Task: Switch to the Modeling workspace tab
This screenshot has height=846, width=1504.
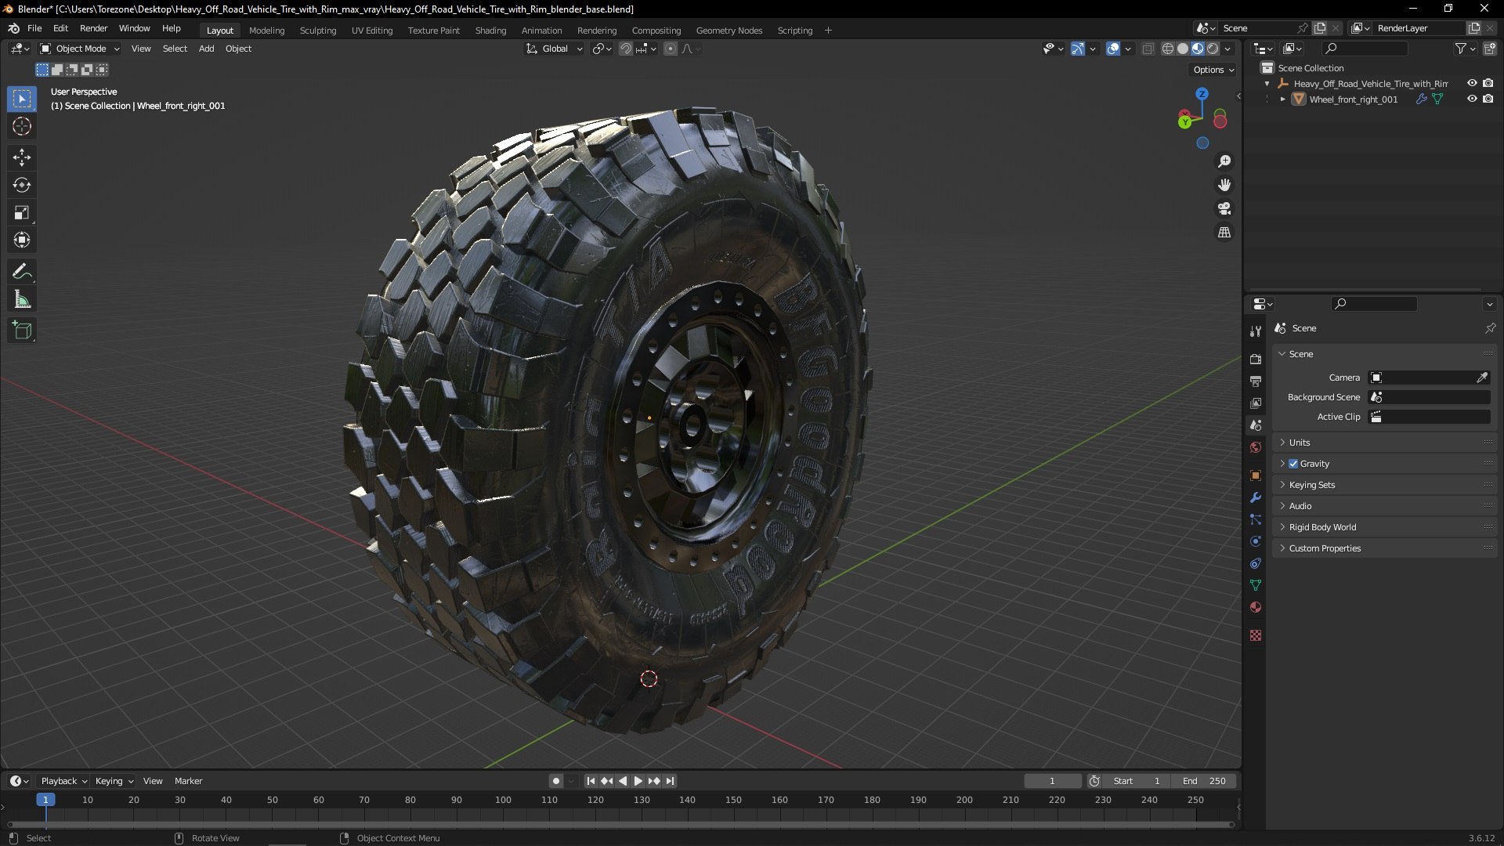Action: (266, 31)
